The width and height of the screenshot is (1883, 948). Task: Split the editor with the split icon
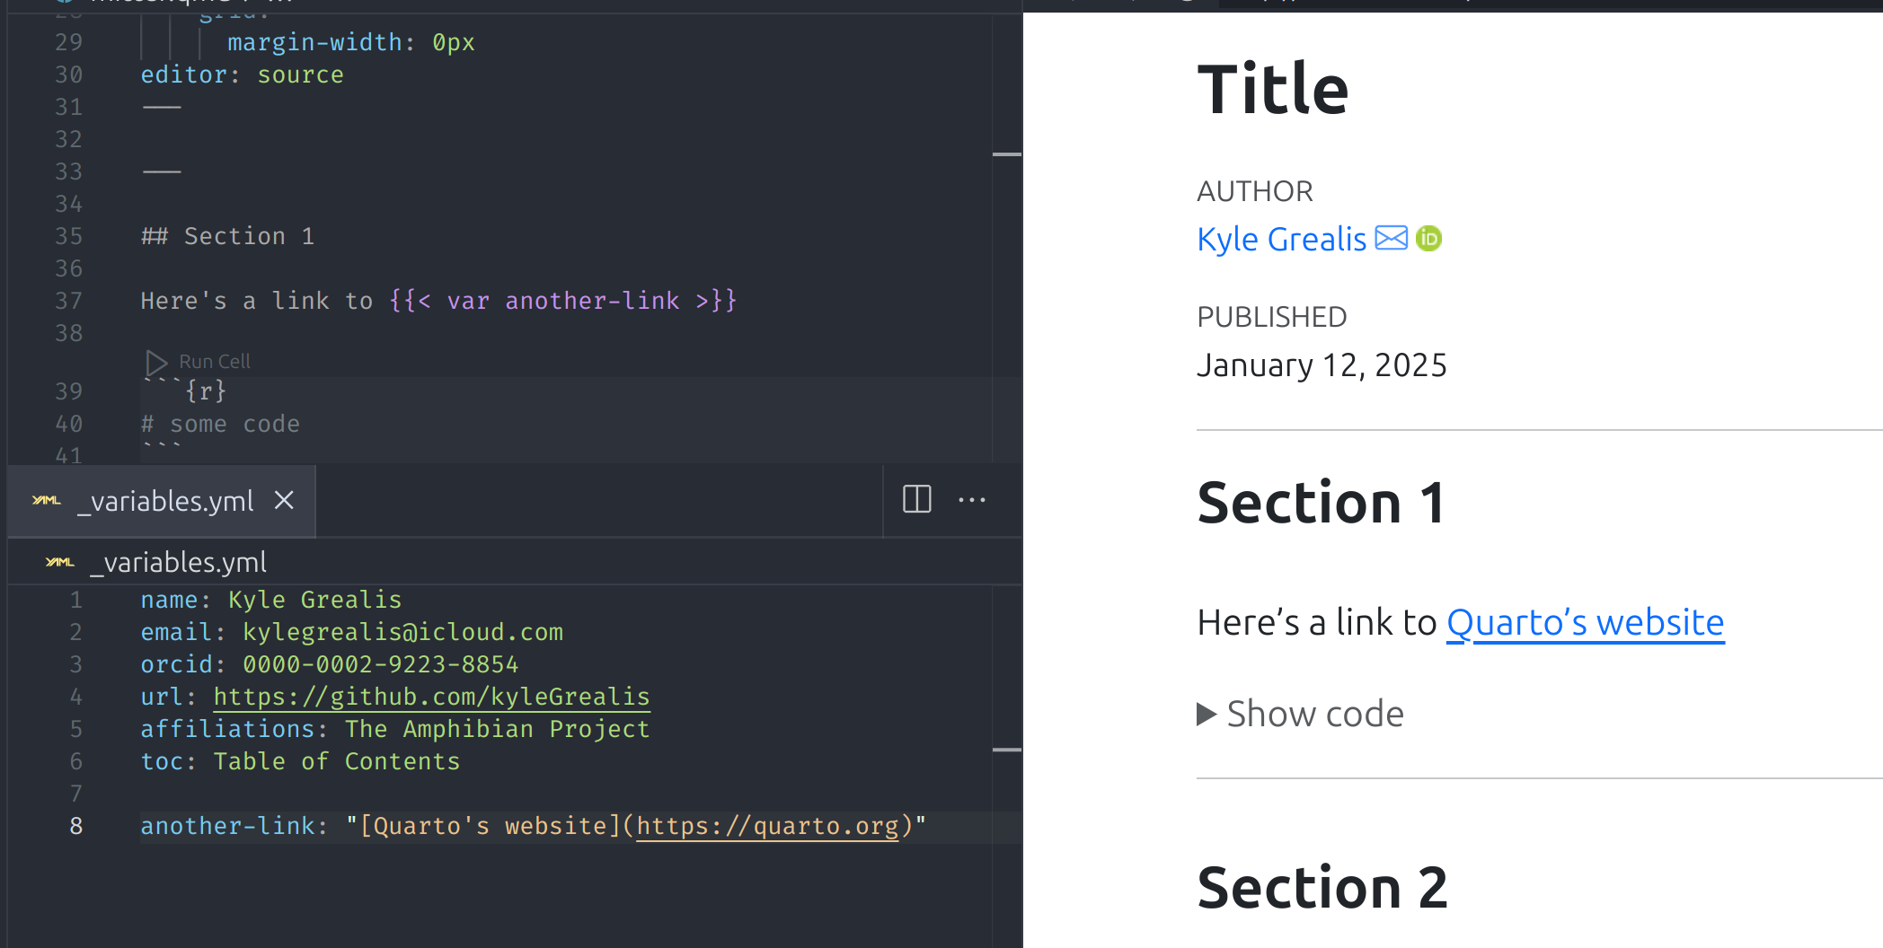tap(916, 499)
